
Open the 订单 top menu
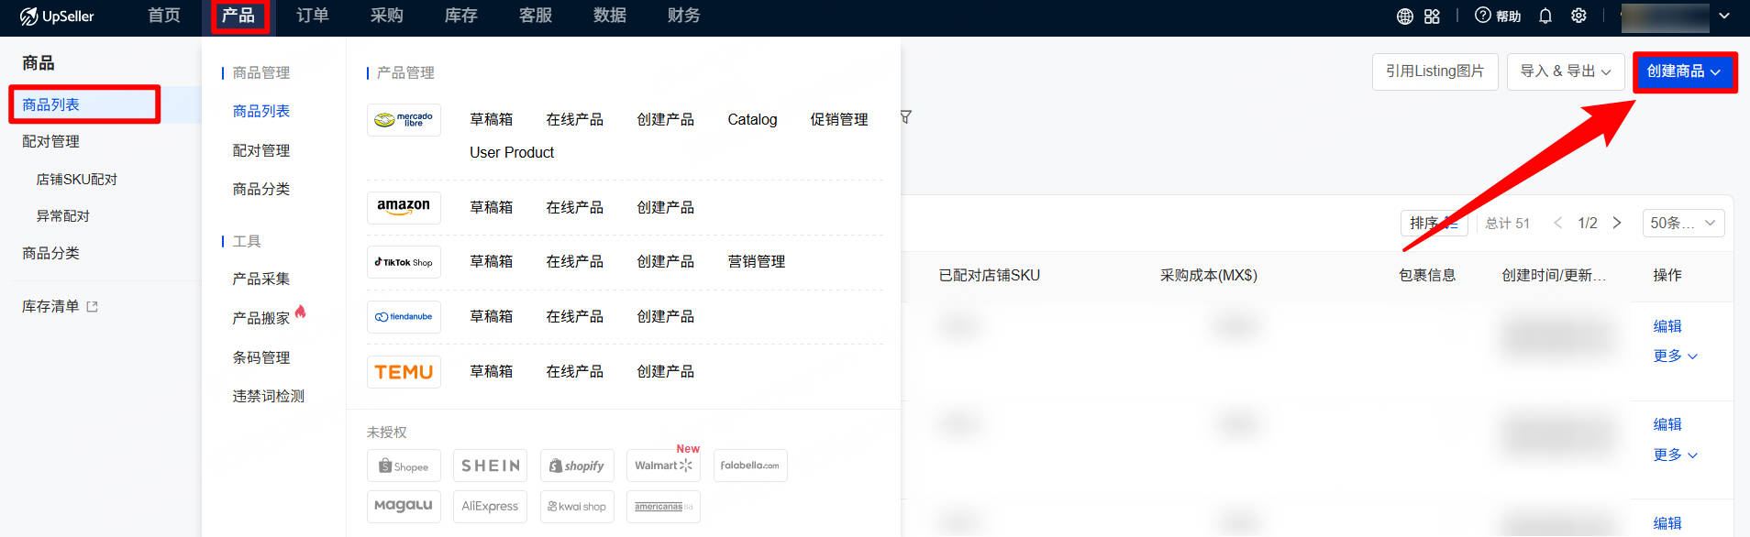click(x=313, y=16)
